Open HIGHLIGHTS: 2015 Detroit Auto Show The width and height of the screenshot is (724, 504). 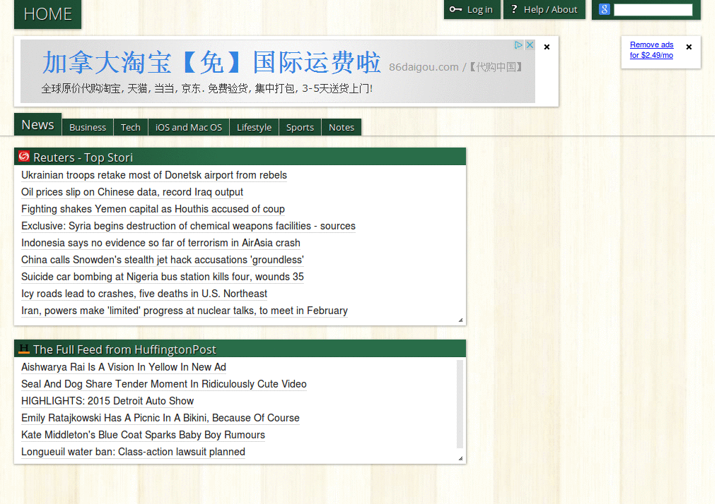[107, 401]
